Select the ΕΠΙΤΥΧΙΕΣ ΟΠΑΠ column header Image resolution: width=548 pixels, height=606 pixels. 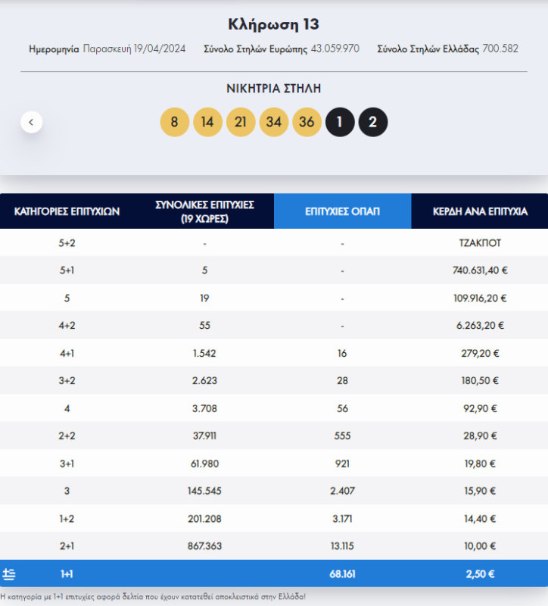[x=342, y=211]
